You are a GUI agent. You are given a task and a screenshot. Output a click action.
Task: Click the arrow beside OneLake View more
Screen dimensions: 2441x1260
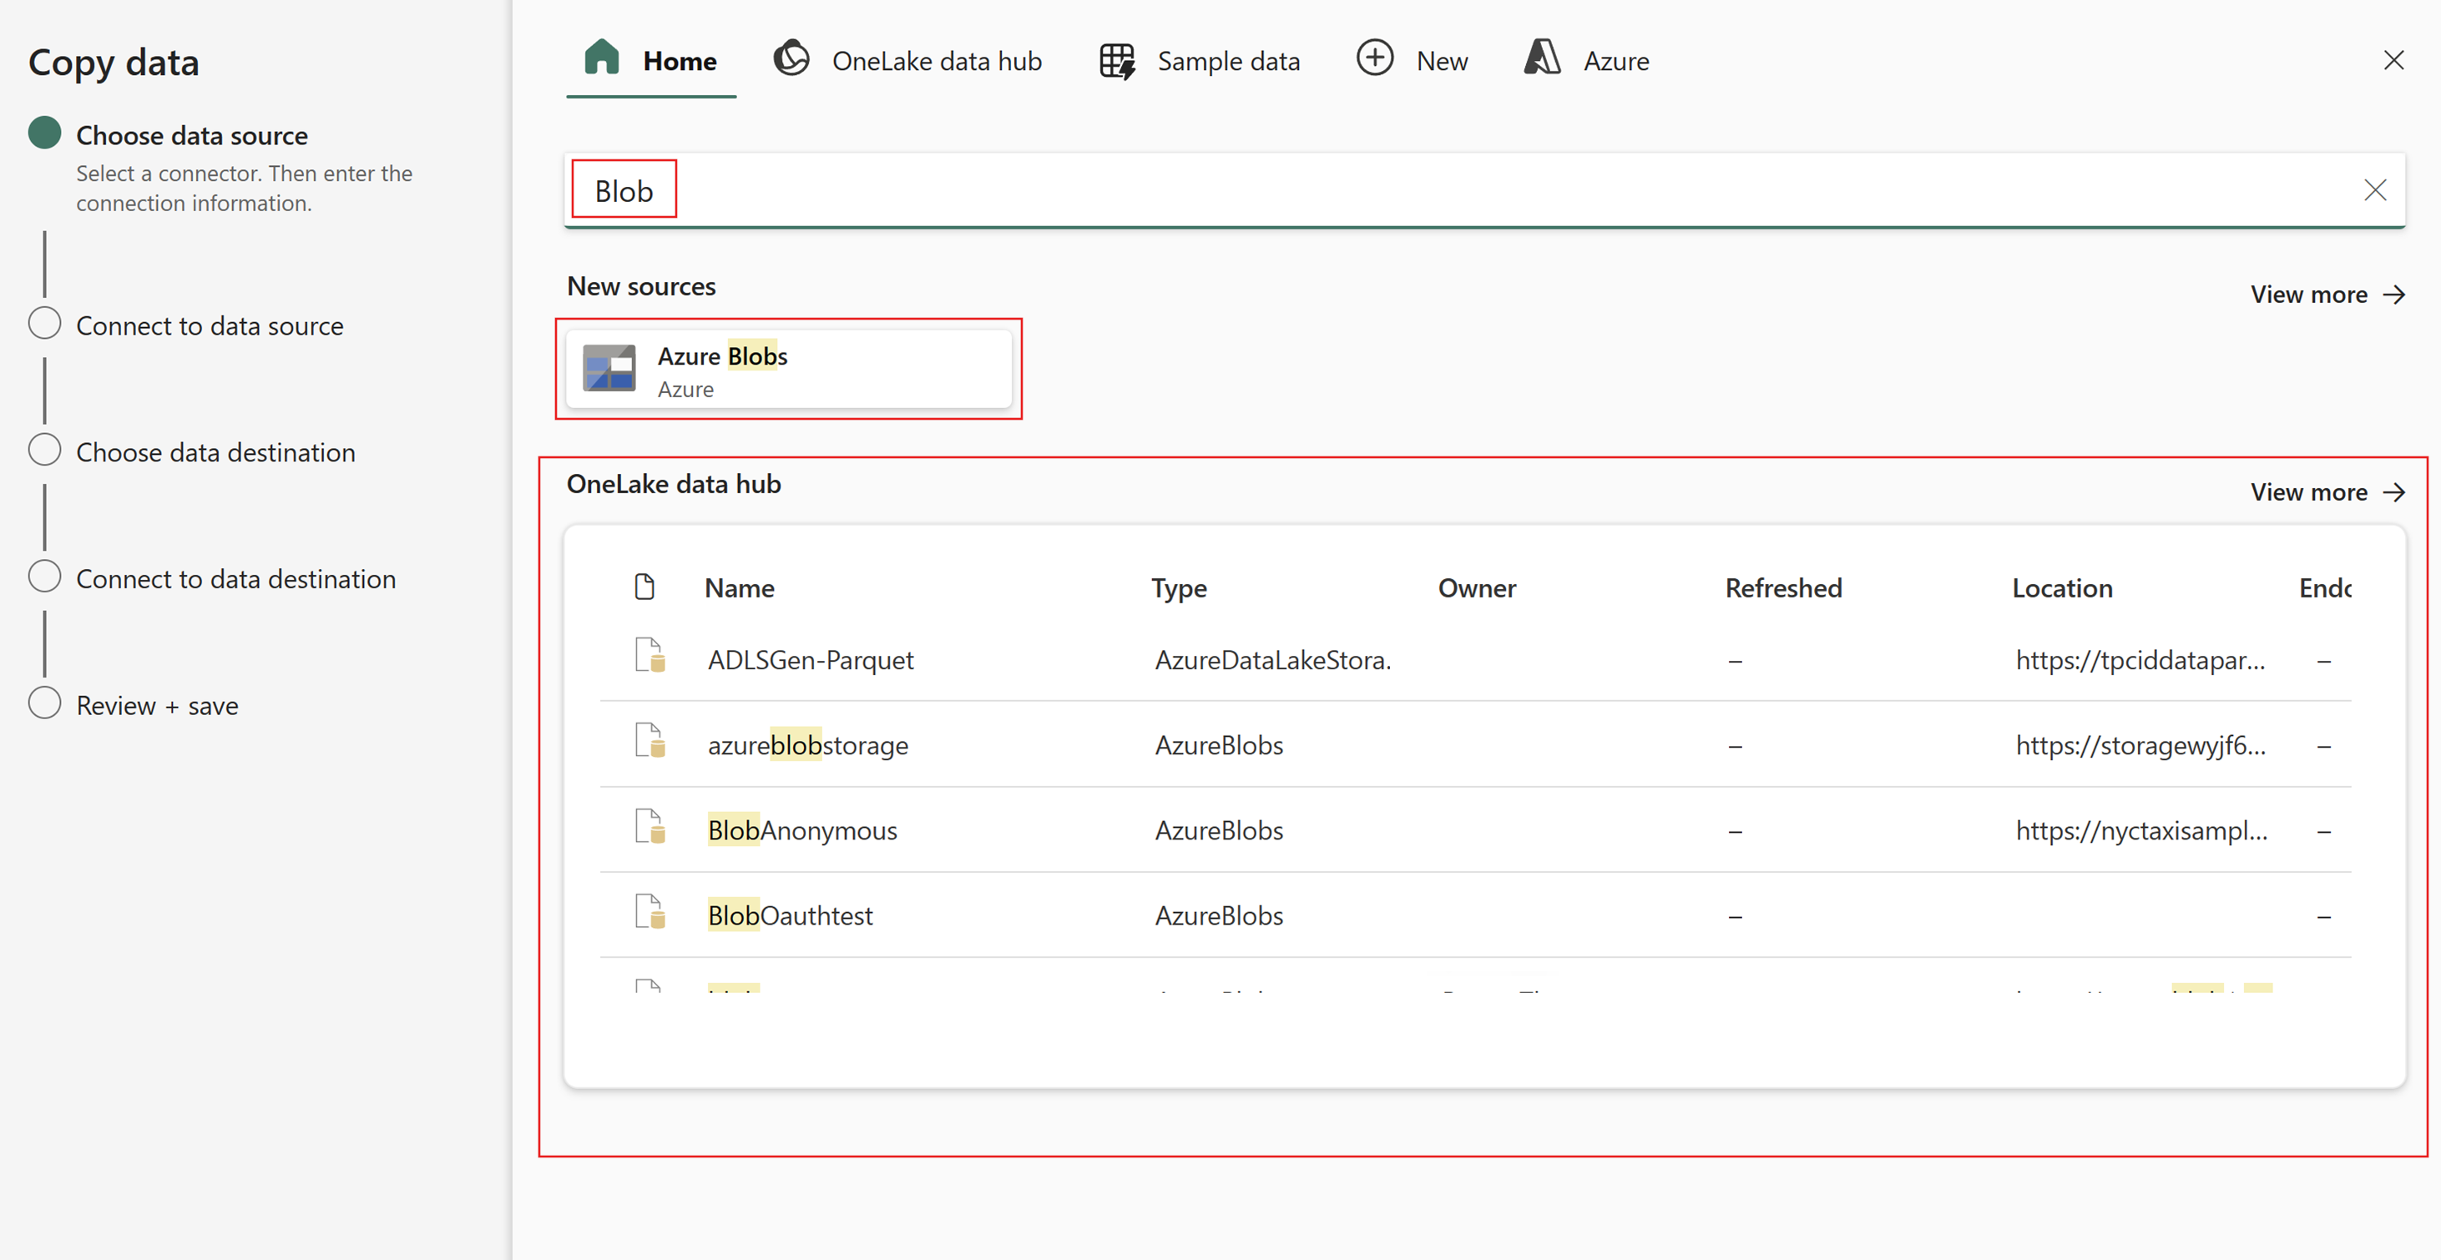coord(2393,491)
